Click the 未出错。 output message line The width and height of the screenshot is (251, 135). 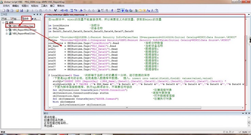pos(49,126)
